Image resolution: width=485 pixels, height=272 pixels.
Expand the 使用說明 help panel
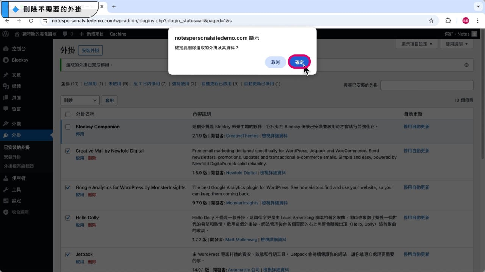(x=456, y=44)
